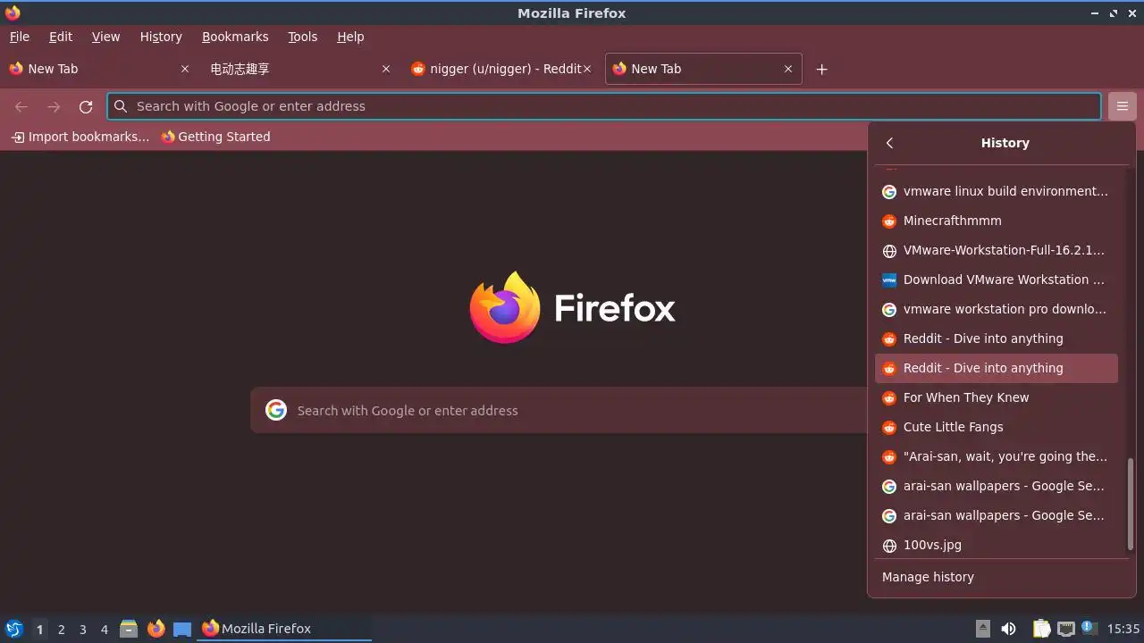Image resolution: width=1144 pixels, height=643 pixels.
Task: Open the Lubuntu start menu icon
Action: pyautogui.click(x=13, y=629)
